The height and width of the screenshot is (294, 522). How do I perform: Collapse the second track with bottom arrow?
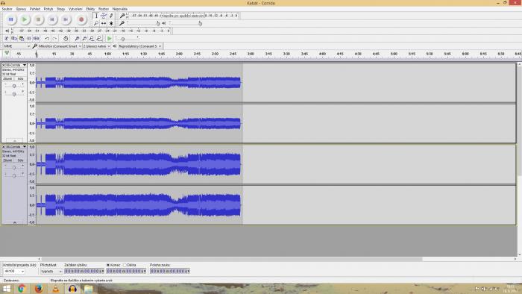coord(14,222)
